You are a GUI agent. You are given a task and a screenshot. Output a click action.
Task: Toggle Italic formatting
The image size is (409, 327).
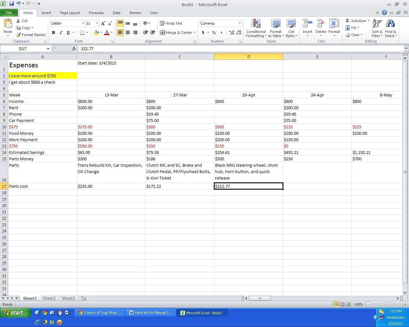pyautogui.click(x=61, y=33)
